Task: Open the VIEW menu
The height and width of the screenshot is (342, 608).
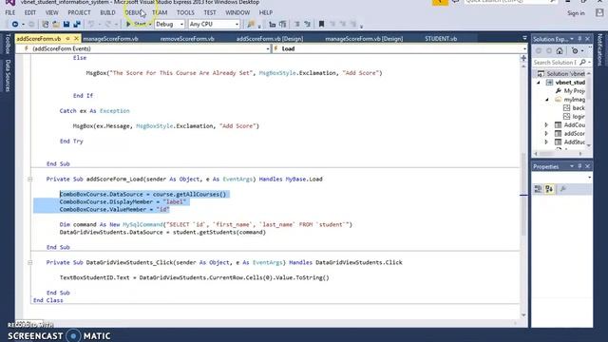Action: [x=52, y=12]
